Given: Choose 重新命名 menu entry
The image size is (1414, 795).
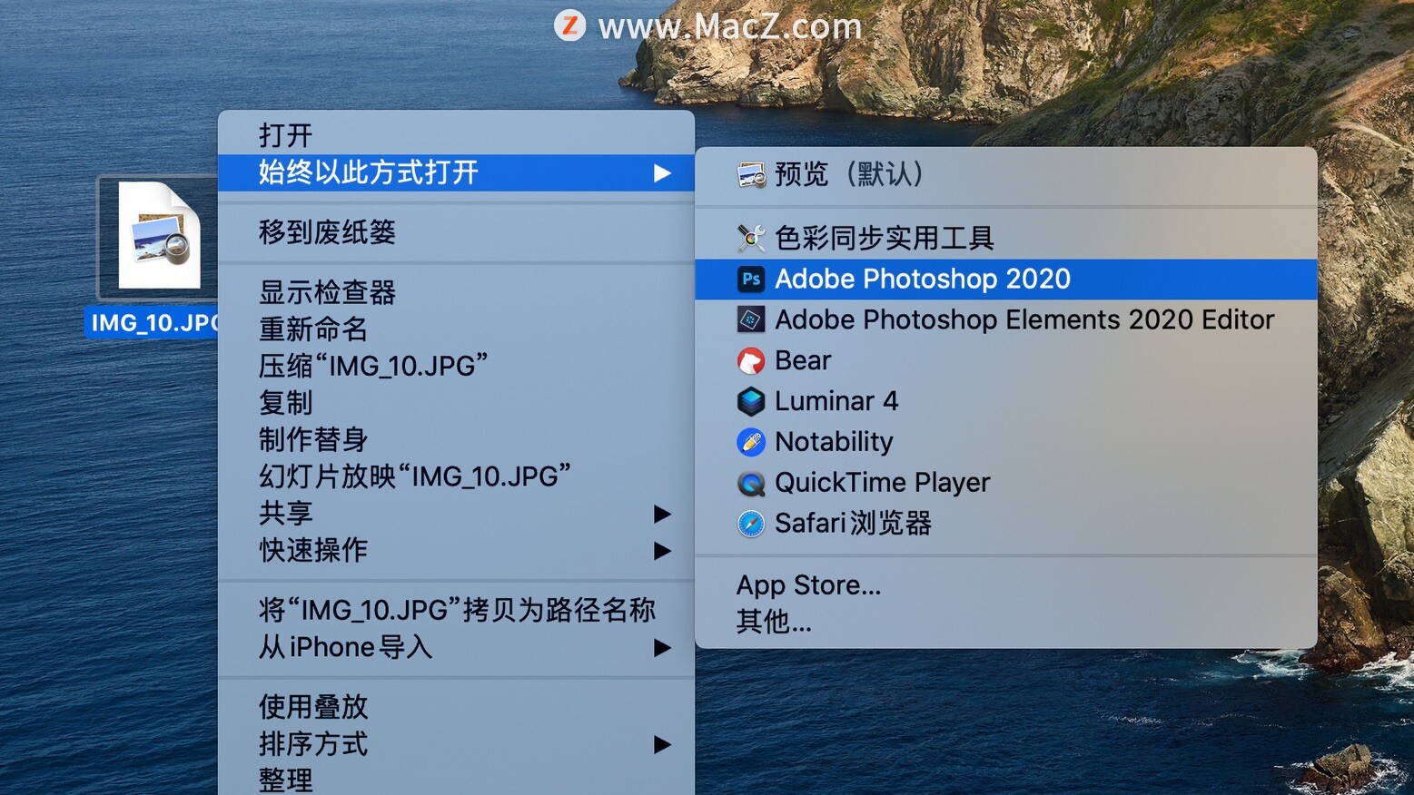Looking at the screenshot, I should [456, 329].
